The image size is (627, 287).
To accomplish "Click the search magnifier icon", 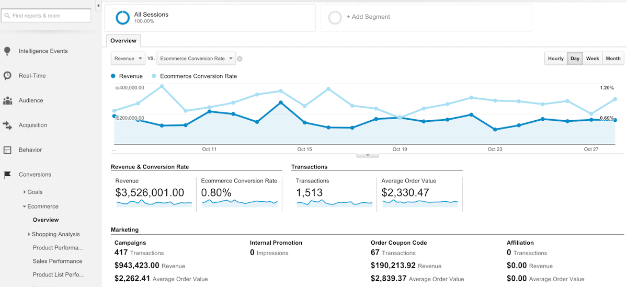I will 8,16.
